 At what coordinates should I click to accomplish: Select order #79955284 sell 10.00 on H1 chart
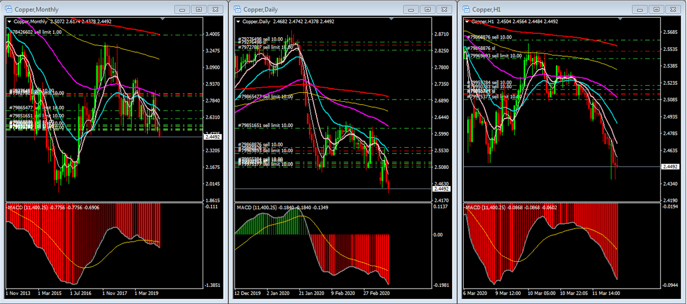coord(489,82)
